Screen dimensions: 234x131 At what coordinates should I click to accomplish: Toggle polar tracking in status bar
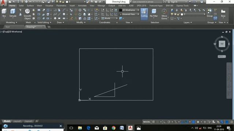(169, 122)
